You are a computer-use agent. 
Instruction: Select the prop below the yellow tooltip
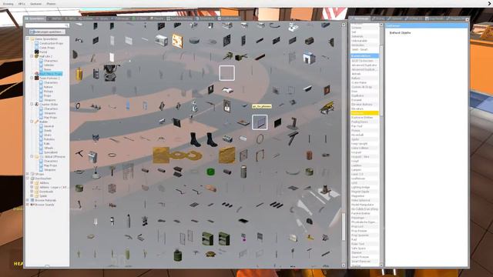[260, 122]
